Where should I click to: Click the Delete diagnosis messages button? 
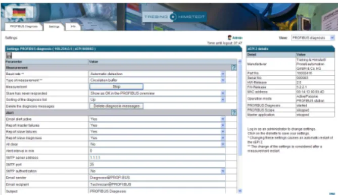(116, 106)
